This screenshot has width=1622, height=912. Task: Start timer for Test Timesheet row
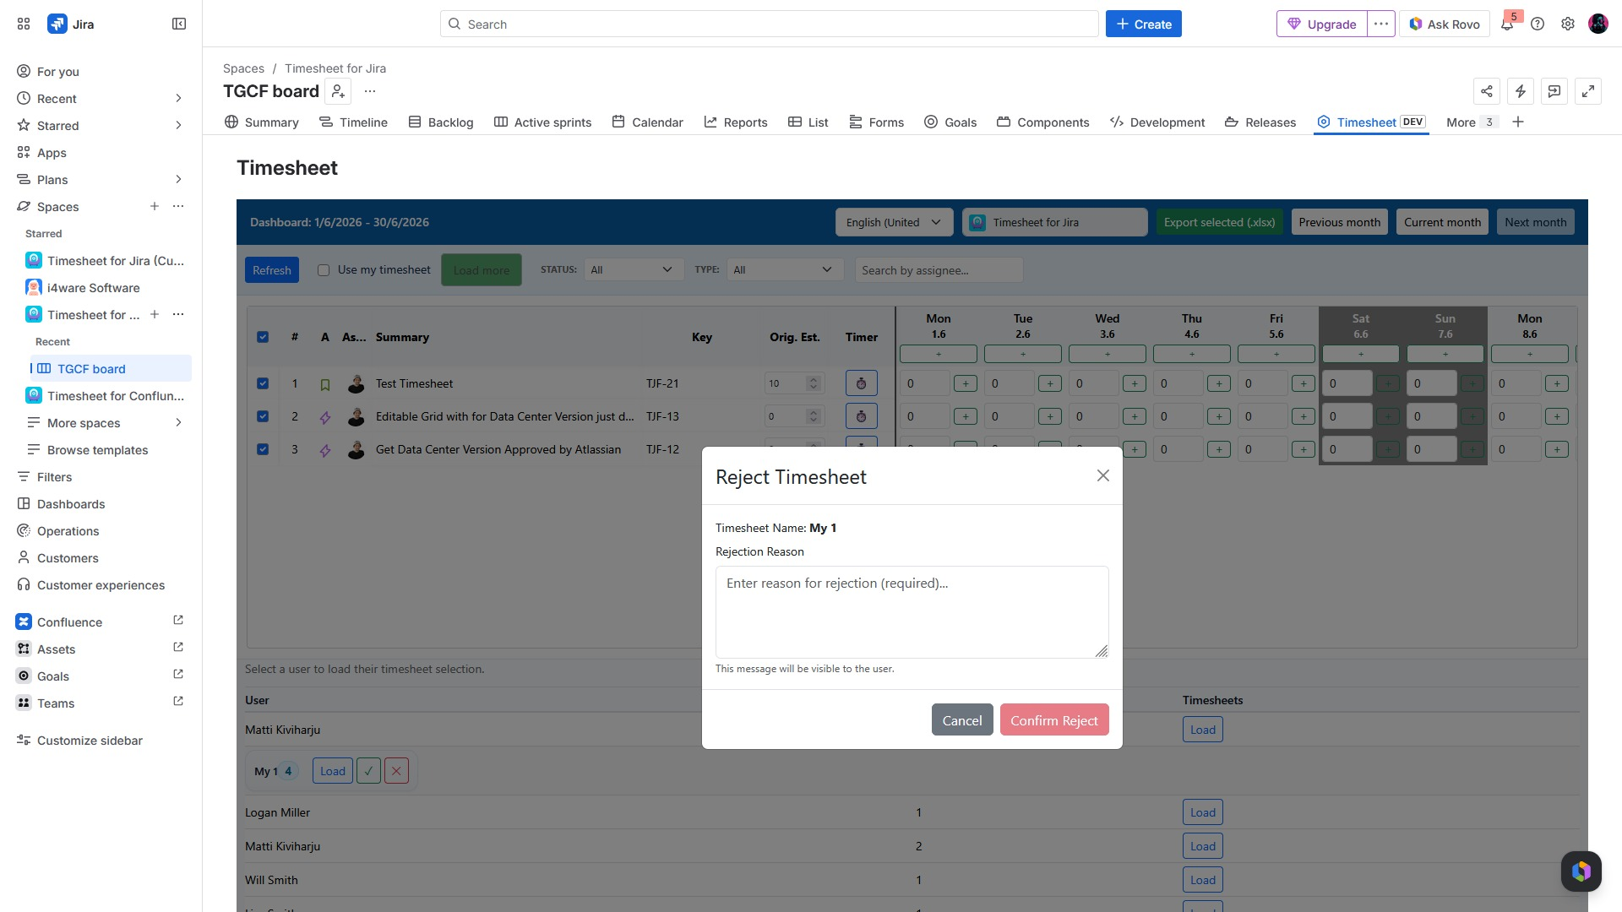point(861,383)
